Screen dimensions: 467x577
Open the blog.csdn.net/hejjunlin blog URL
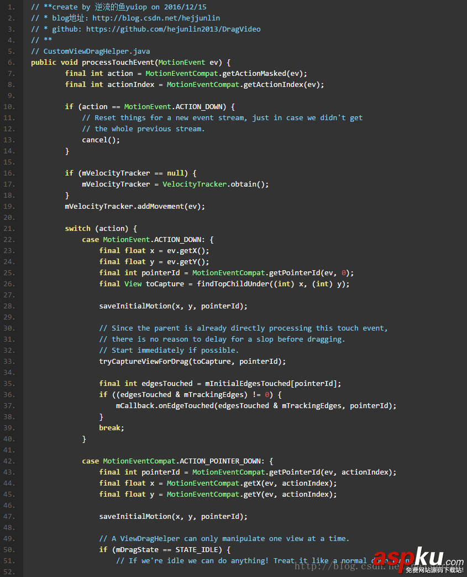point(156,18)
